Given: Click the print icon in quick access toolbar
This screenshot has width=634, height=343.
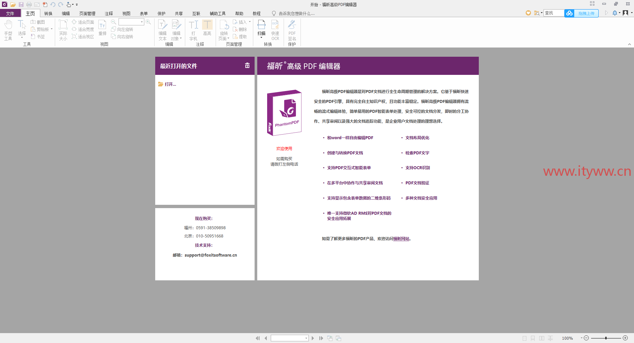Looking at the screenshot, I should pos(29,5).
